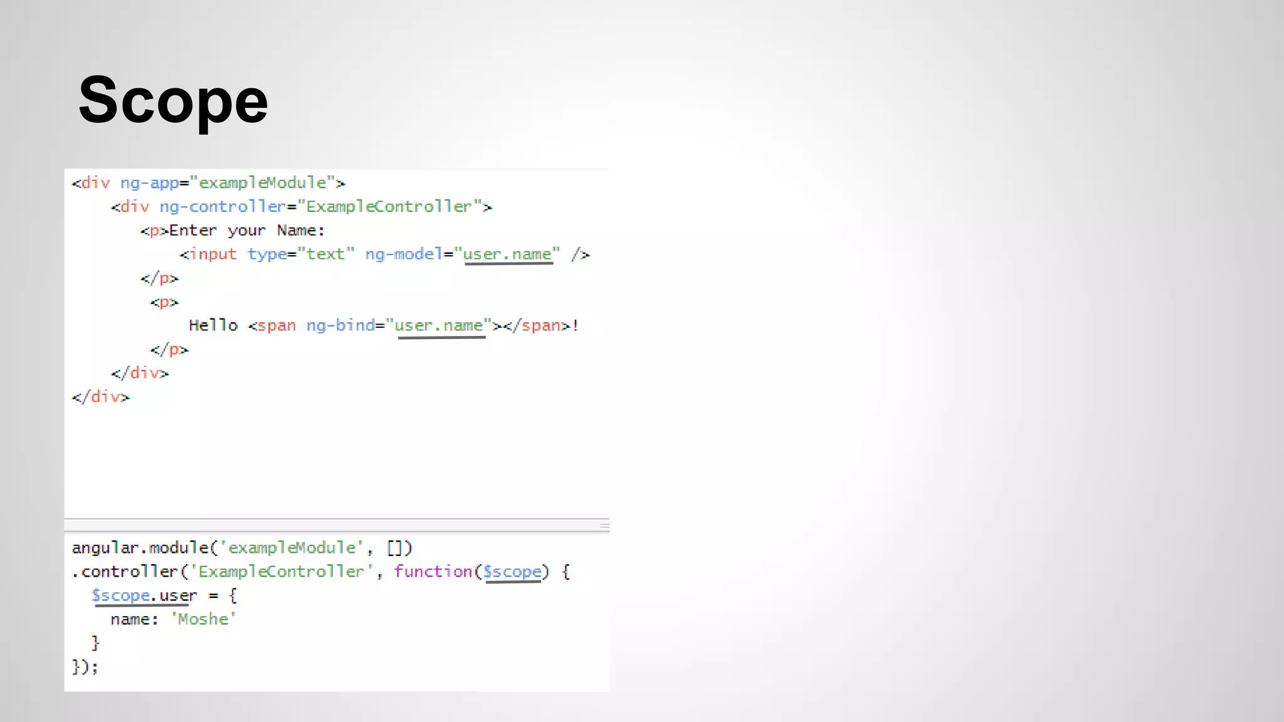This screenshot has height=722, width=1284.
Task: Click the type="text" attribute
Action: pyautogui.click(x=300, y=254)
